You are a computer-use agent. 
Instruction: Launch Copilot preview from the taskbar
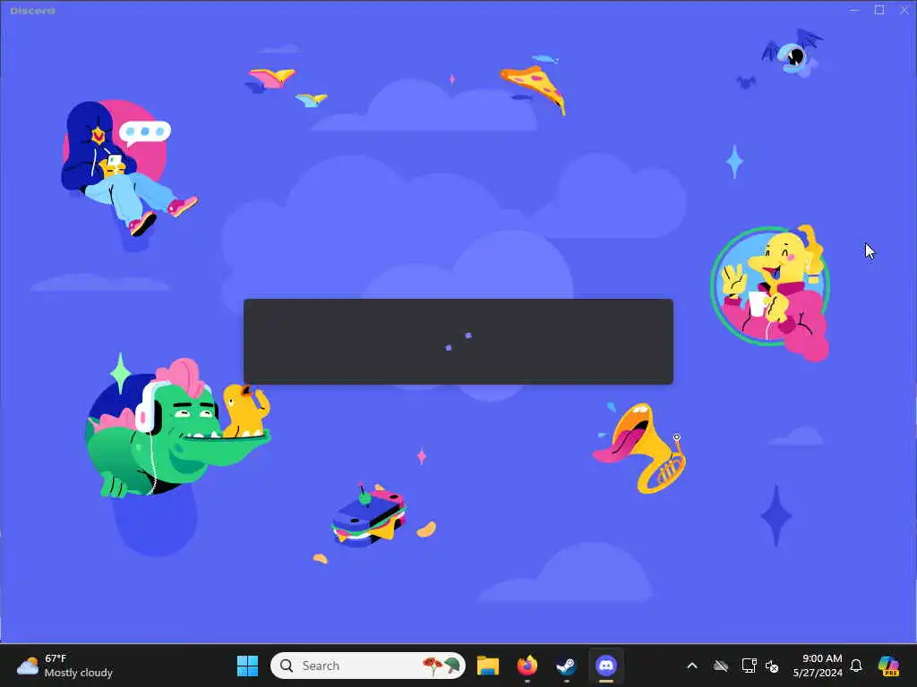888,666
